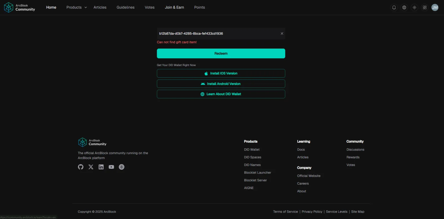This screenshot has height=219, width=444.
Task: Open DID Wallet footer link
Action: (x=252, y=150)
